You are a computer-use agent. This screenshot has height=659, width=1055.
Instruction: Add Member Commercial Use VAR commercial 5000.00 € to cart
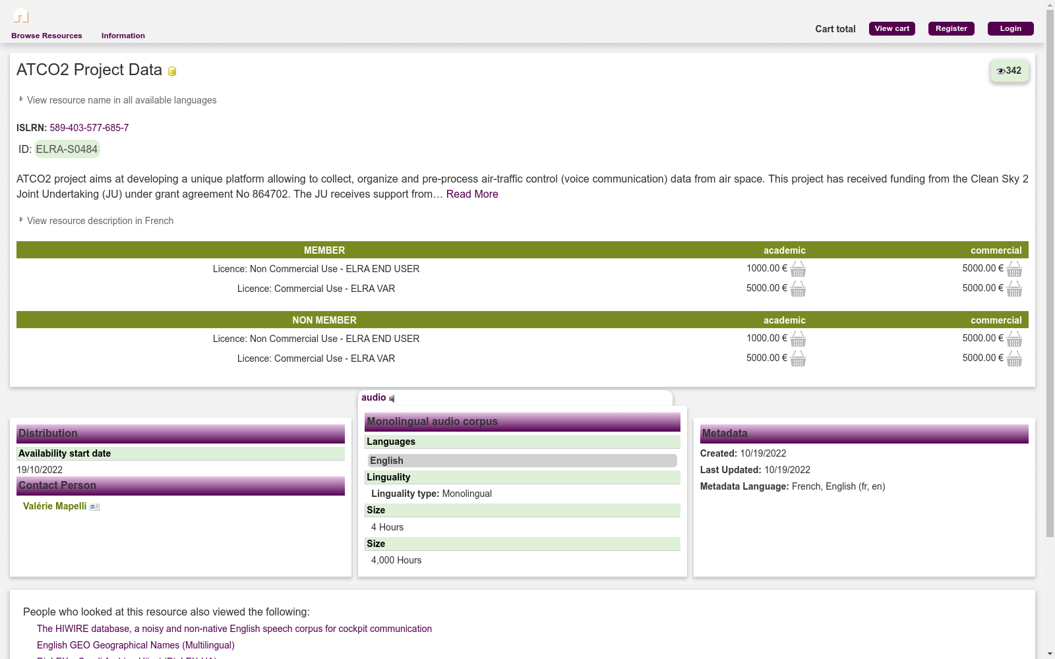1014,289
